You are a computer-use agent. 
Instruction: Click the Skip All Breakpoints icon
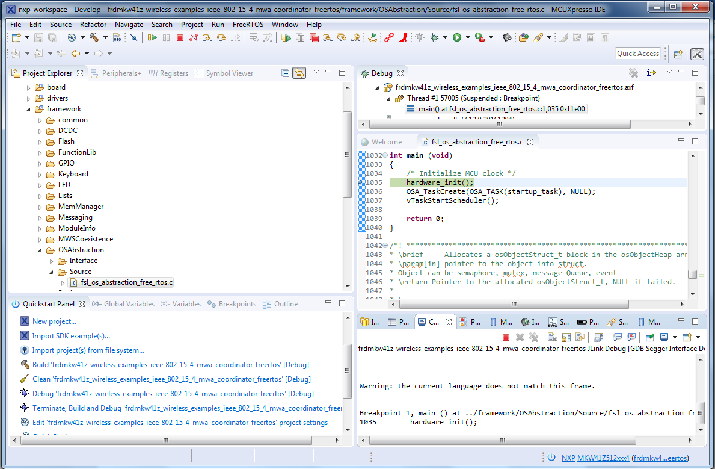(x=133, y=38)
